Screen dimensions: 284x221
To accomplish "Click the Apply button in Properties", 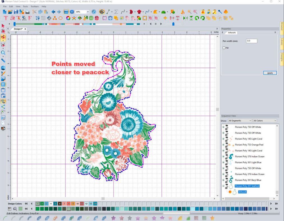I will point(269,73).
